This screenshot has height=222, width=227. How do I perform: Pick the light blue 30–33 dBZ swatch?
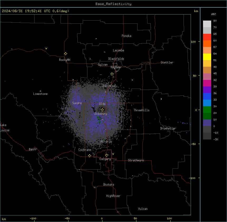point(207,103)
